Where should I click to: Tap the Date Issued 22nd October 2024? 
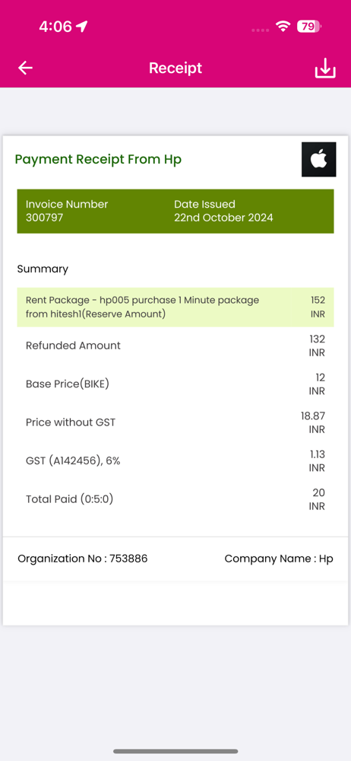coord(223,211)
